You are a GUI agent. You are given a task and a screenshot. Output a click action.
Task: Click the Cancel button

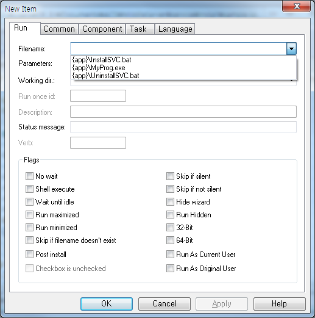(165, 304)
